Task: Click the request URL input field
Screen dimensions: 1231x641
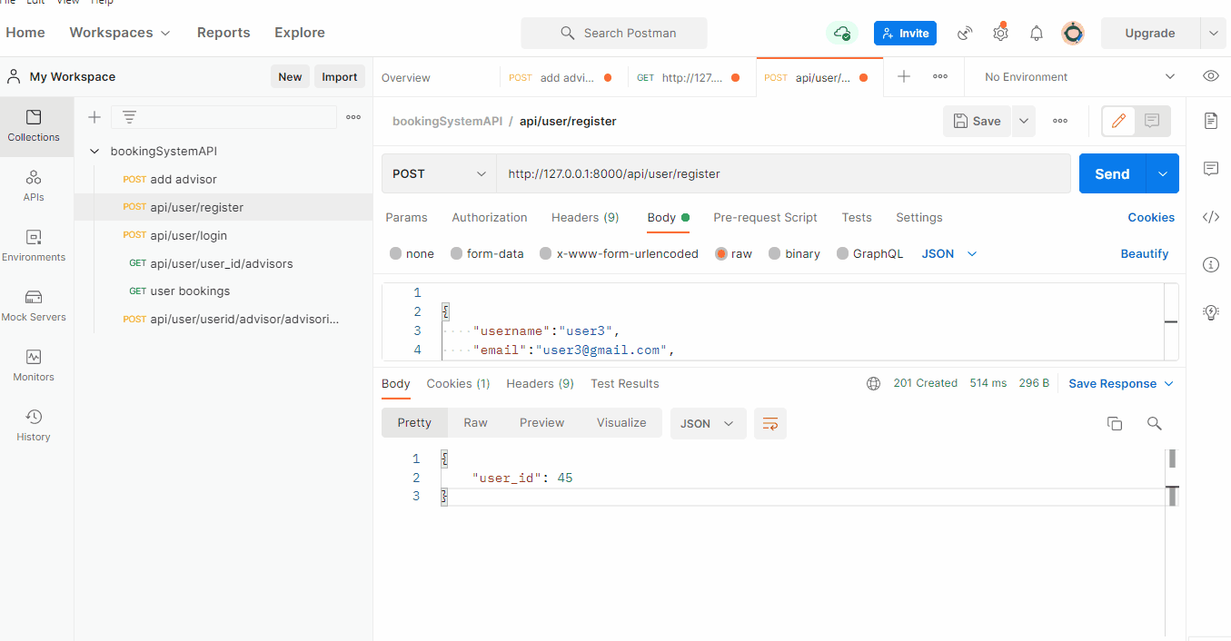Action: 783,173
